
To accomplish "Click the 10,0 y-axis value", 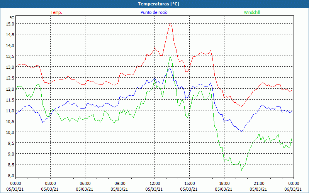I will tap(10, 132).
